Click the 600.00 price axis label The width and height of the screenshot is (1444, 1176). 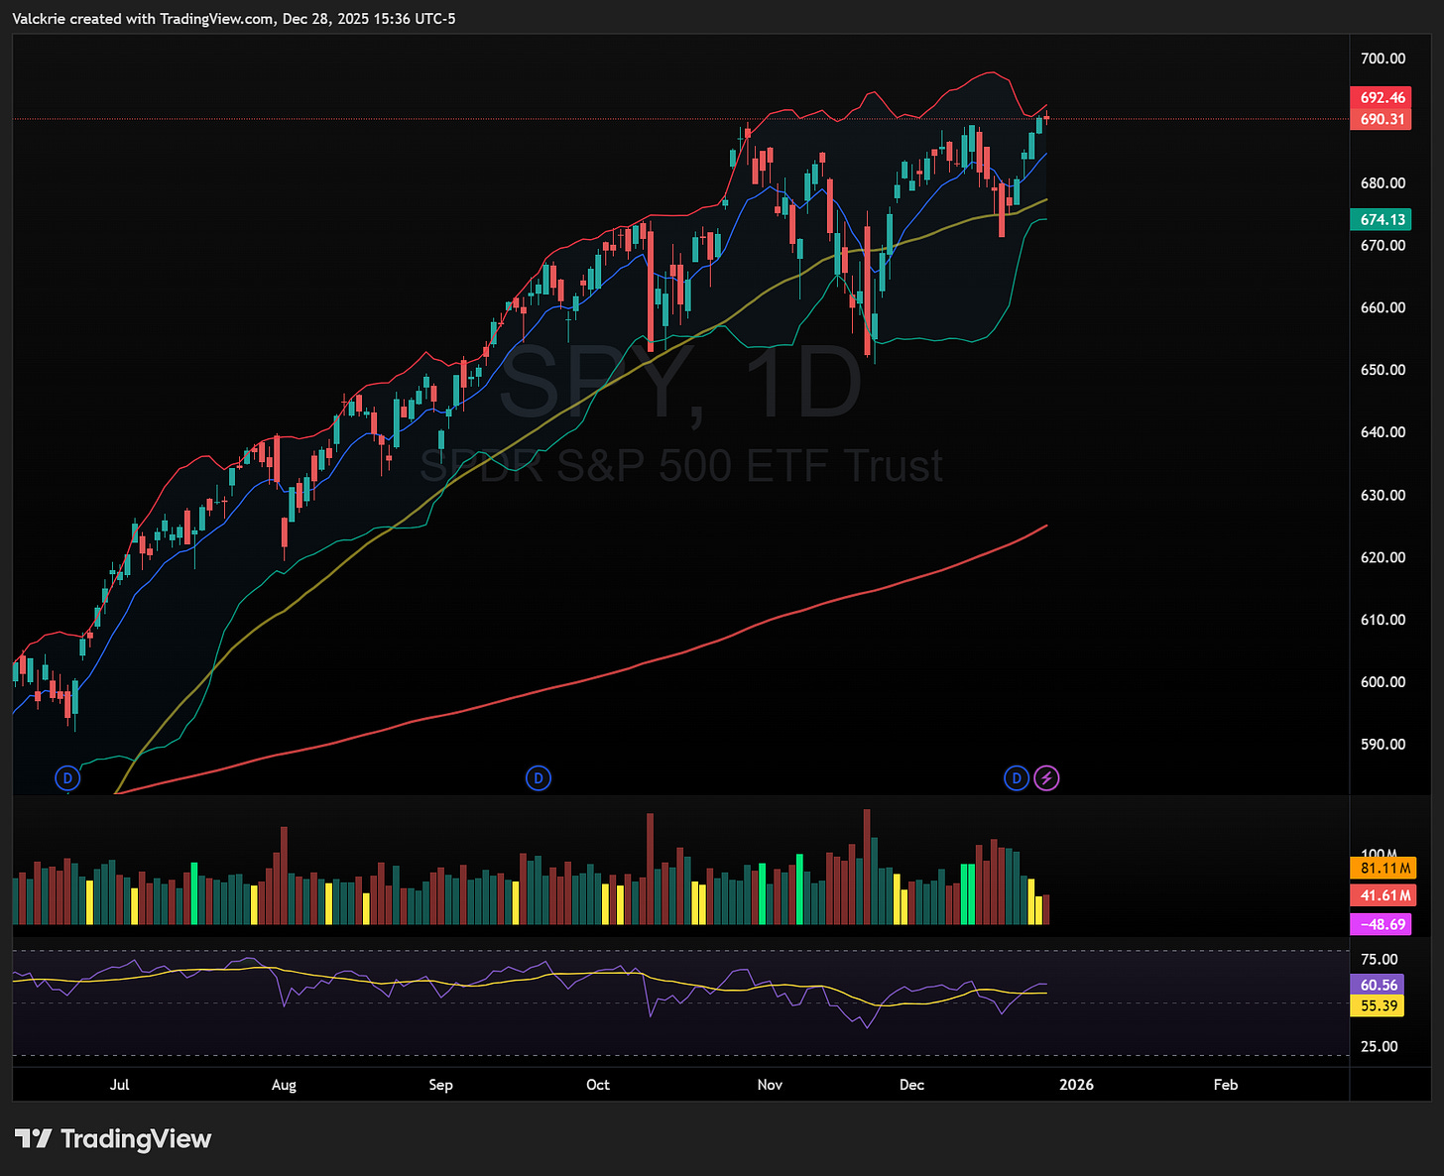(x=1383, y=682)
